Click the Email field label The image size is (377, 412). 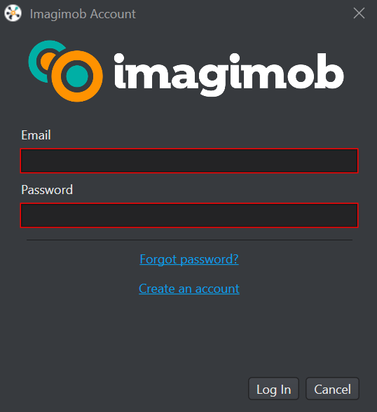tap(36, 135)
